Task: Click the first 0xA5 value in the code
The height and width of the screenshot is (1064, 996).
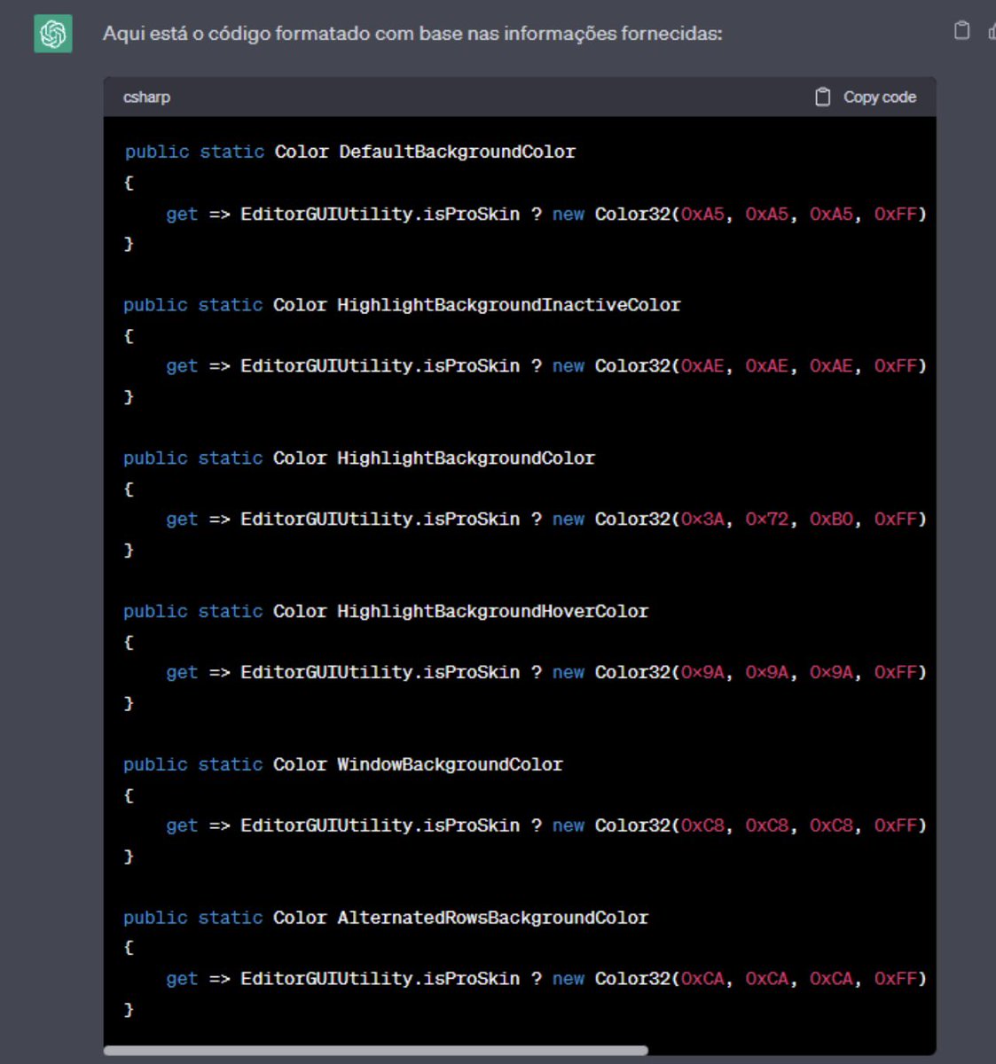Action: pyautogui.click(x=702, y=214)
